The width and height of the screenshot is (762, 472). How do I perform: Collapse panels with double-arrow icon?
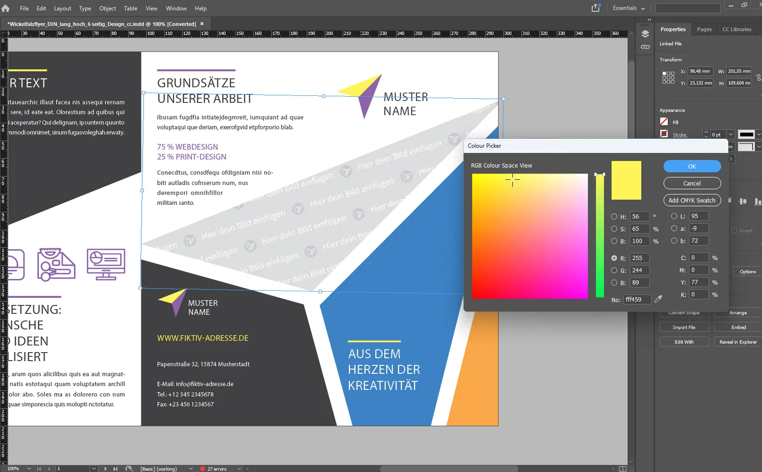click(x=649, y=20)
